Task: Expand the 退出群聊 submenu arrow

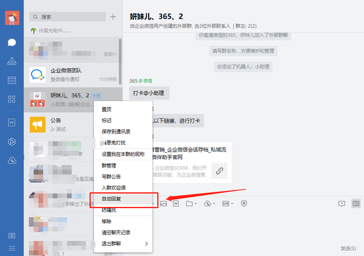Action: coord(146,244)
